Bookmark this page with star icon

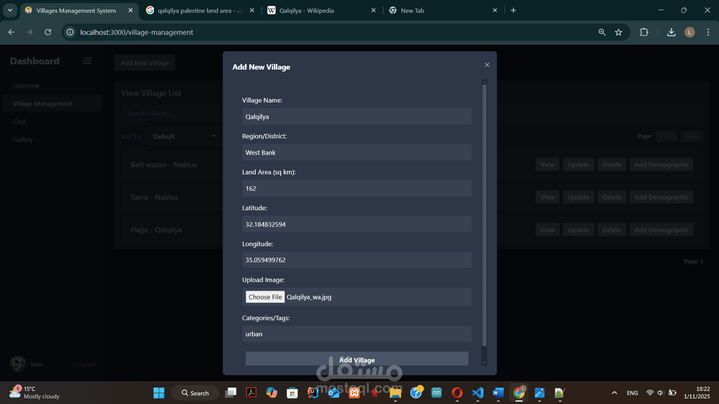coord(619,33)
